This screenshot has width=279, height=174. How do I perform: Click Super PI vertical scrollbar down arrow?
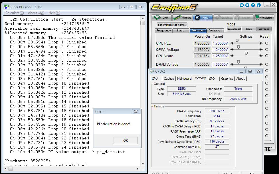coord(143,164)
